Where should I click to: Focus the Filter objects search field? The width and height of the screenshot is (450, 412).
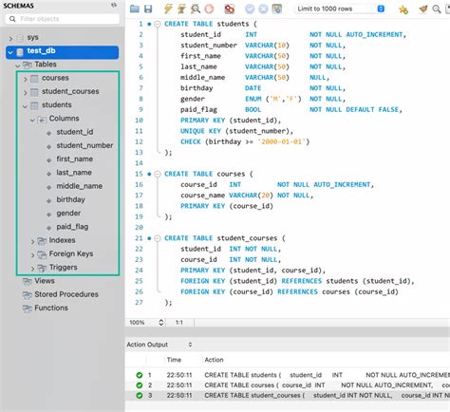[x=63, y=19]
